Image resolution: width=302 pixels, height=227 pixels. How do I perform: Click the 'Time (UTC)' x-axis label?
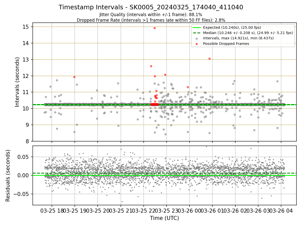click(x=164, y=218)
